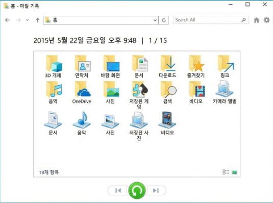Screen dimensions: 273x203
Task: Go to the home view via house icon
Action: click(257, 20)
